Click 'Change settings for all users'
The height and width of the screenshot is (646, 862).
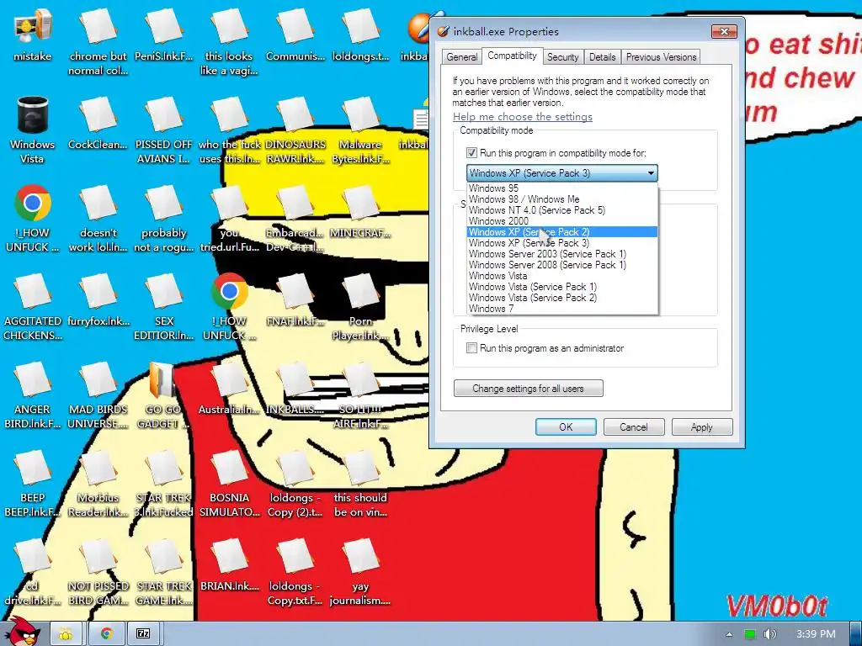(529, 389)
